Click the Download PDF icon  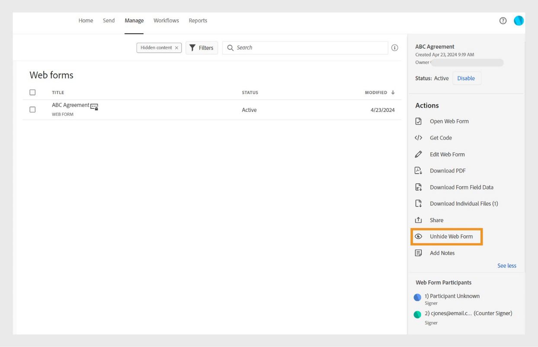418,170
